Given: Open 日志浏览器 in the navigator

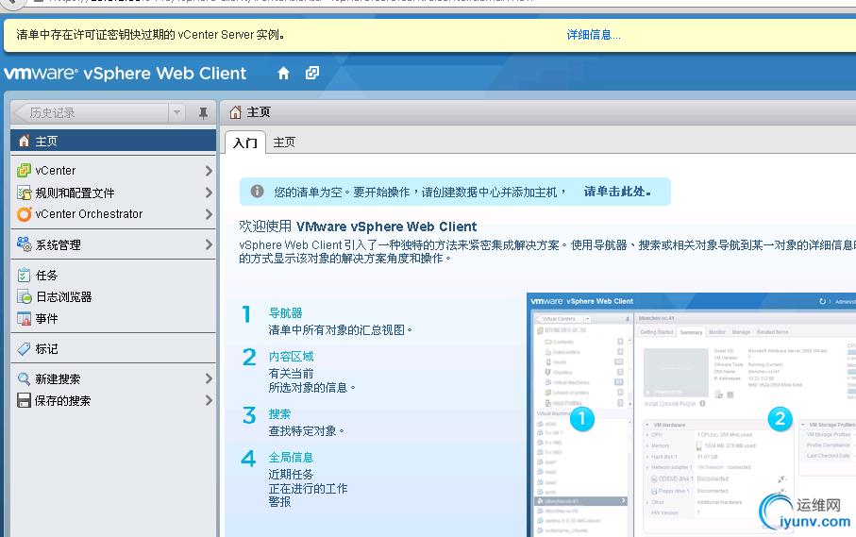Looking at the screenshot, I should (x=63, y=297).
